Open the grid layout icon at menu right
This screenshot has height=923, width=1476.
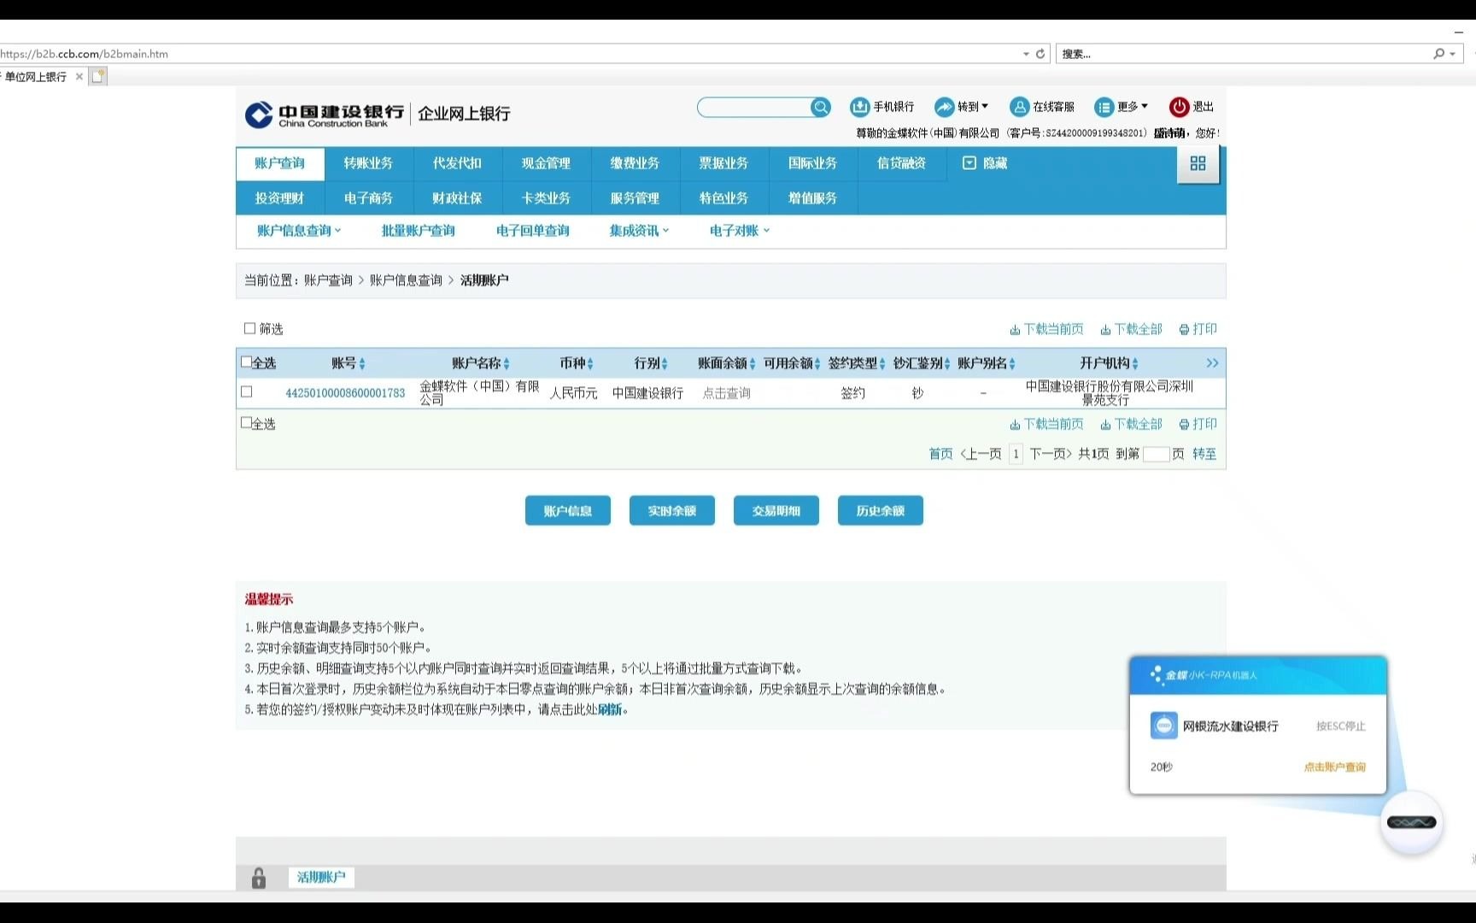click(x=1198, y=163)
